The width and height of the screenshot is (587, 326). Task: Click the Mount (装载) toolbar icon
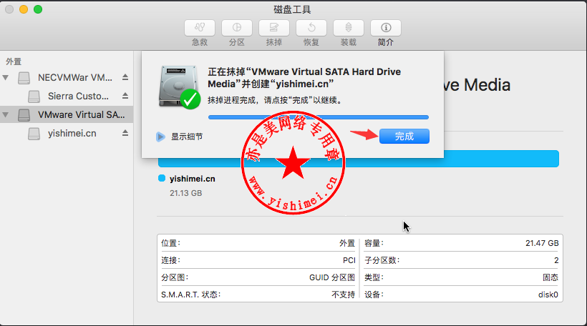[349, 28]
